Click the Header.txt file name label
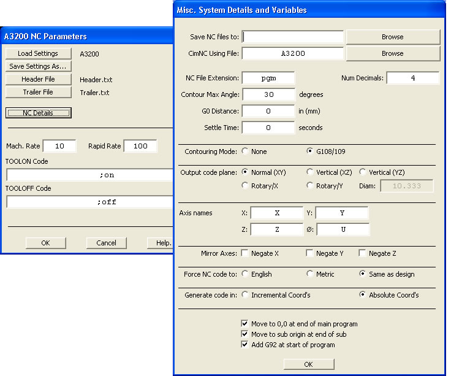The image size is (451, 376). (x=96, y=80)
